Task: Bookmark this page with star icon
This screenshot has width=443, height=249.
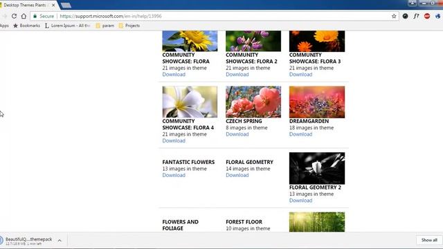Action: coord(394,16)
